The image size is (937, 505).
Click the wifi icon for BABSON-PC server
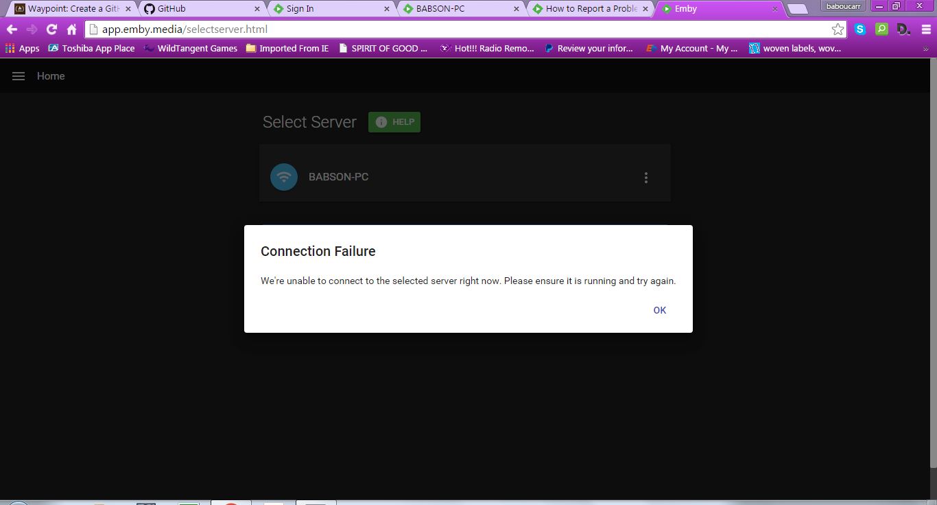coord(284,177)
